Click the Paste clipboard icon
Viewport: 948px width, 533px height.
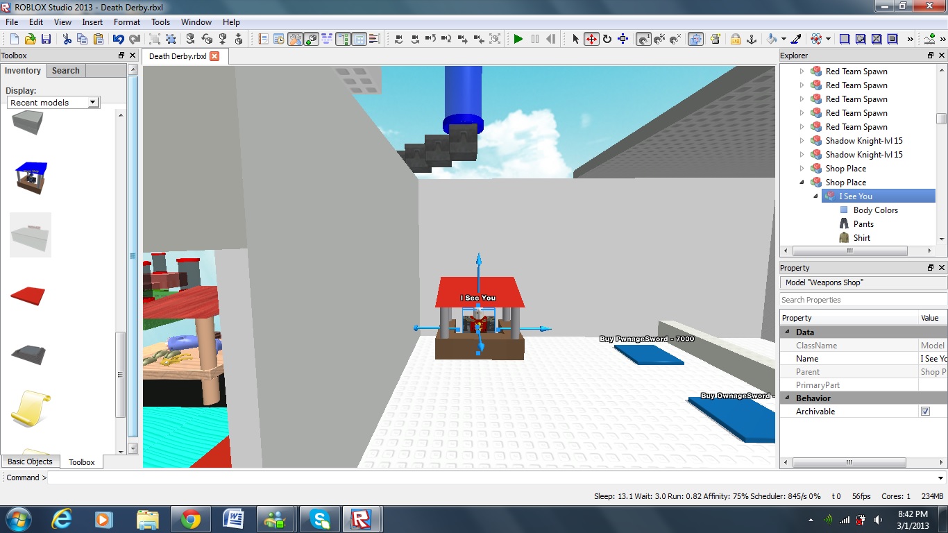pos(98,40)
